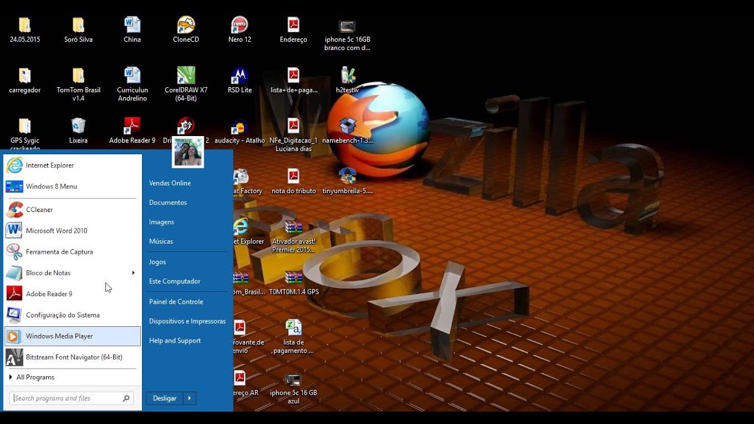Open the iphone 5c 16GB branco image file
Screen dimensions: 754x424
(347, 25)
